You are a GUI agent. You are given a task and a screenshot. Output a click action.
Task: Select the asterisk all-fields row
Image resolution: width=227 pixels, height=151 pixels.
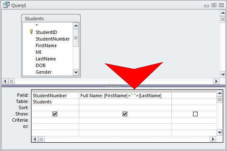coord(36,25)
